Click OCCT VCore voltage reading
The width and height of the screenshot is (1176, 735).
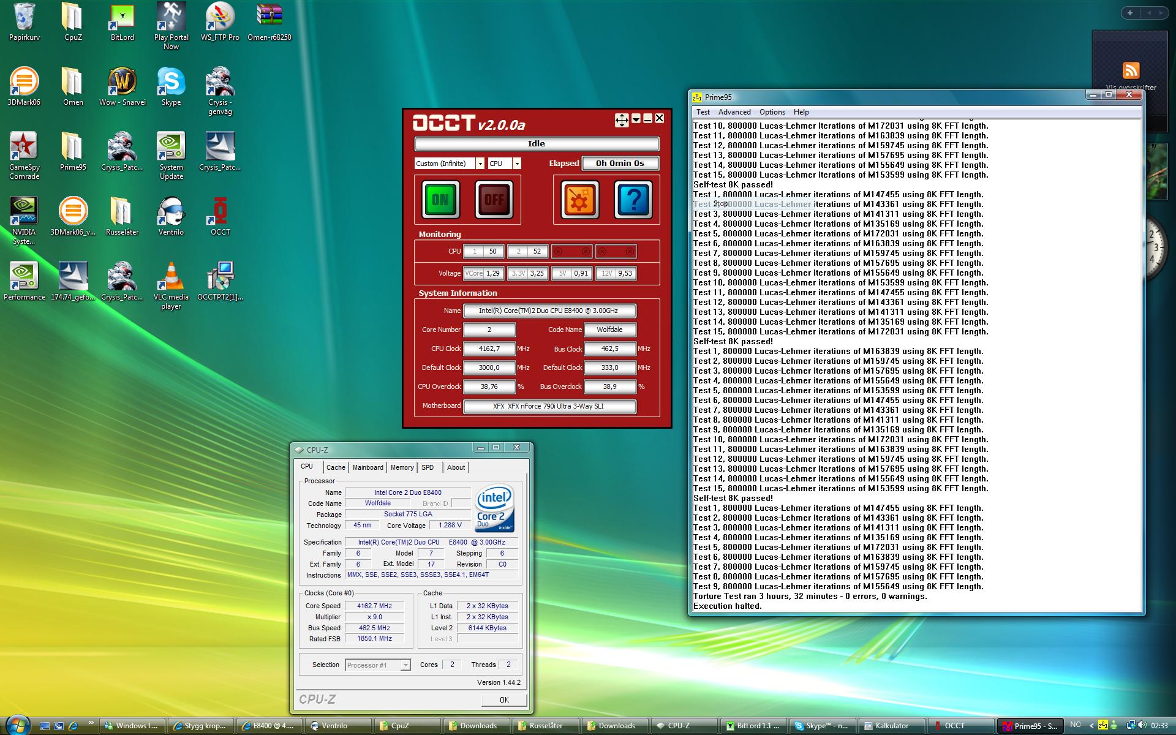pyautogui.click(x=483, y=273)
